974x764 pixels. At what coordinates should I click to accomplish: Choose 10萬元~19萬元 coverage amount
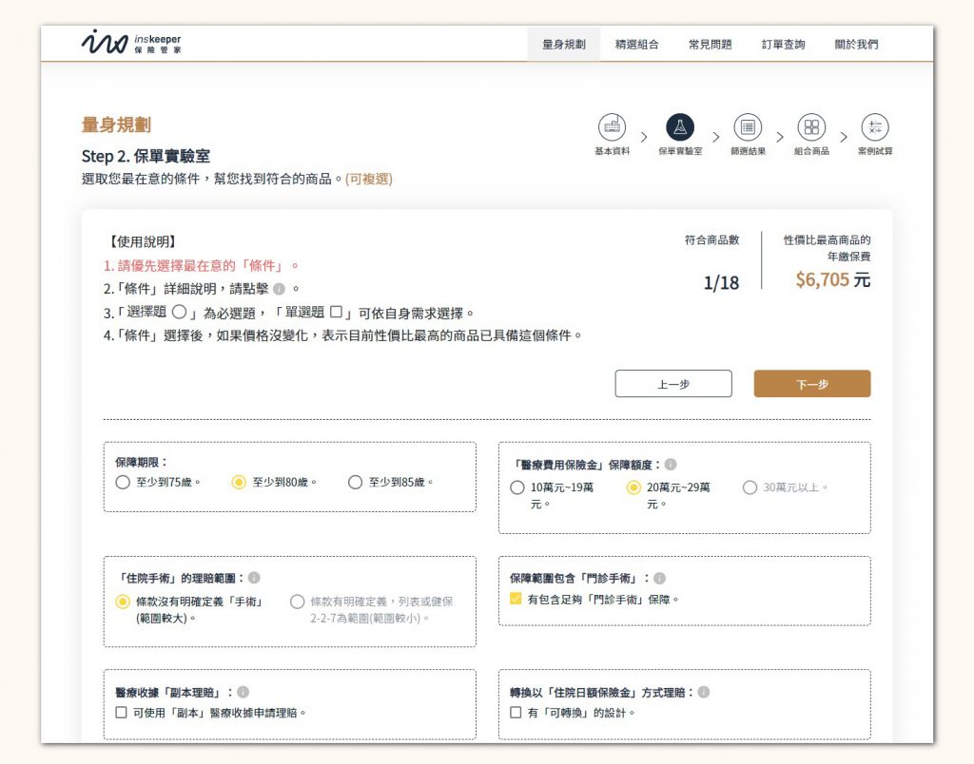516,487
